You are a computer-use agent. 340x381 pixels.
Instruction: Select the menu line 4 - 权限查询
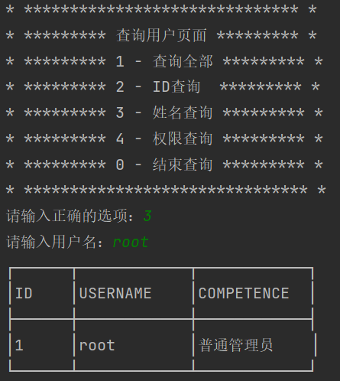pos(164,138)
